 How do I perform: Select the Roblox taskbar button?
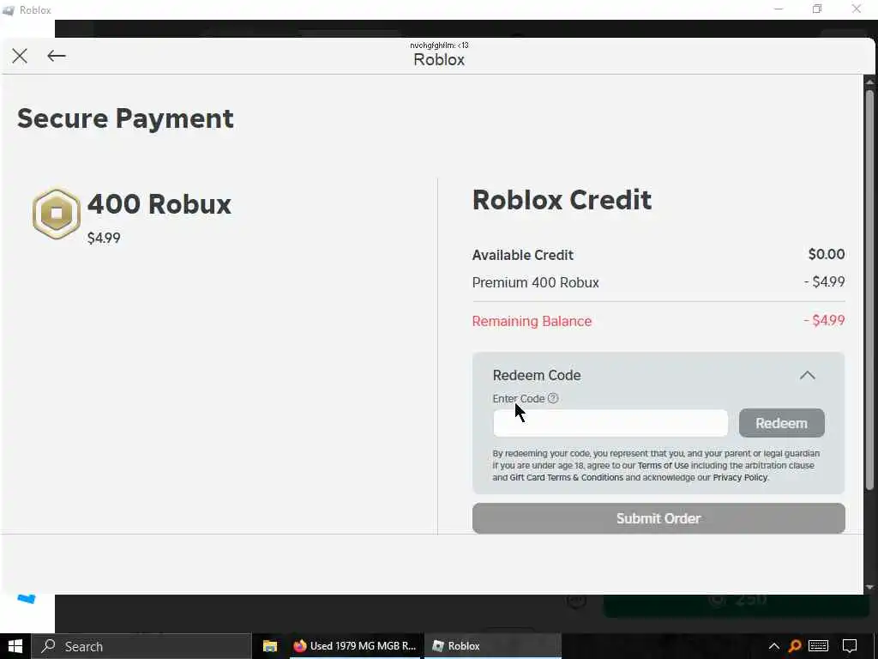point(493,646)
